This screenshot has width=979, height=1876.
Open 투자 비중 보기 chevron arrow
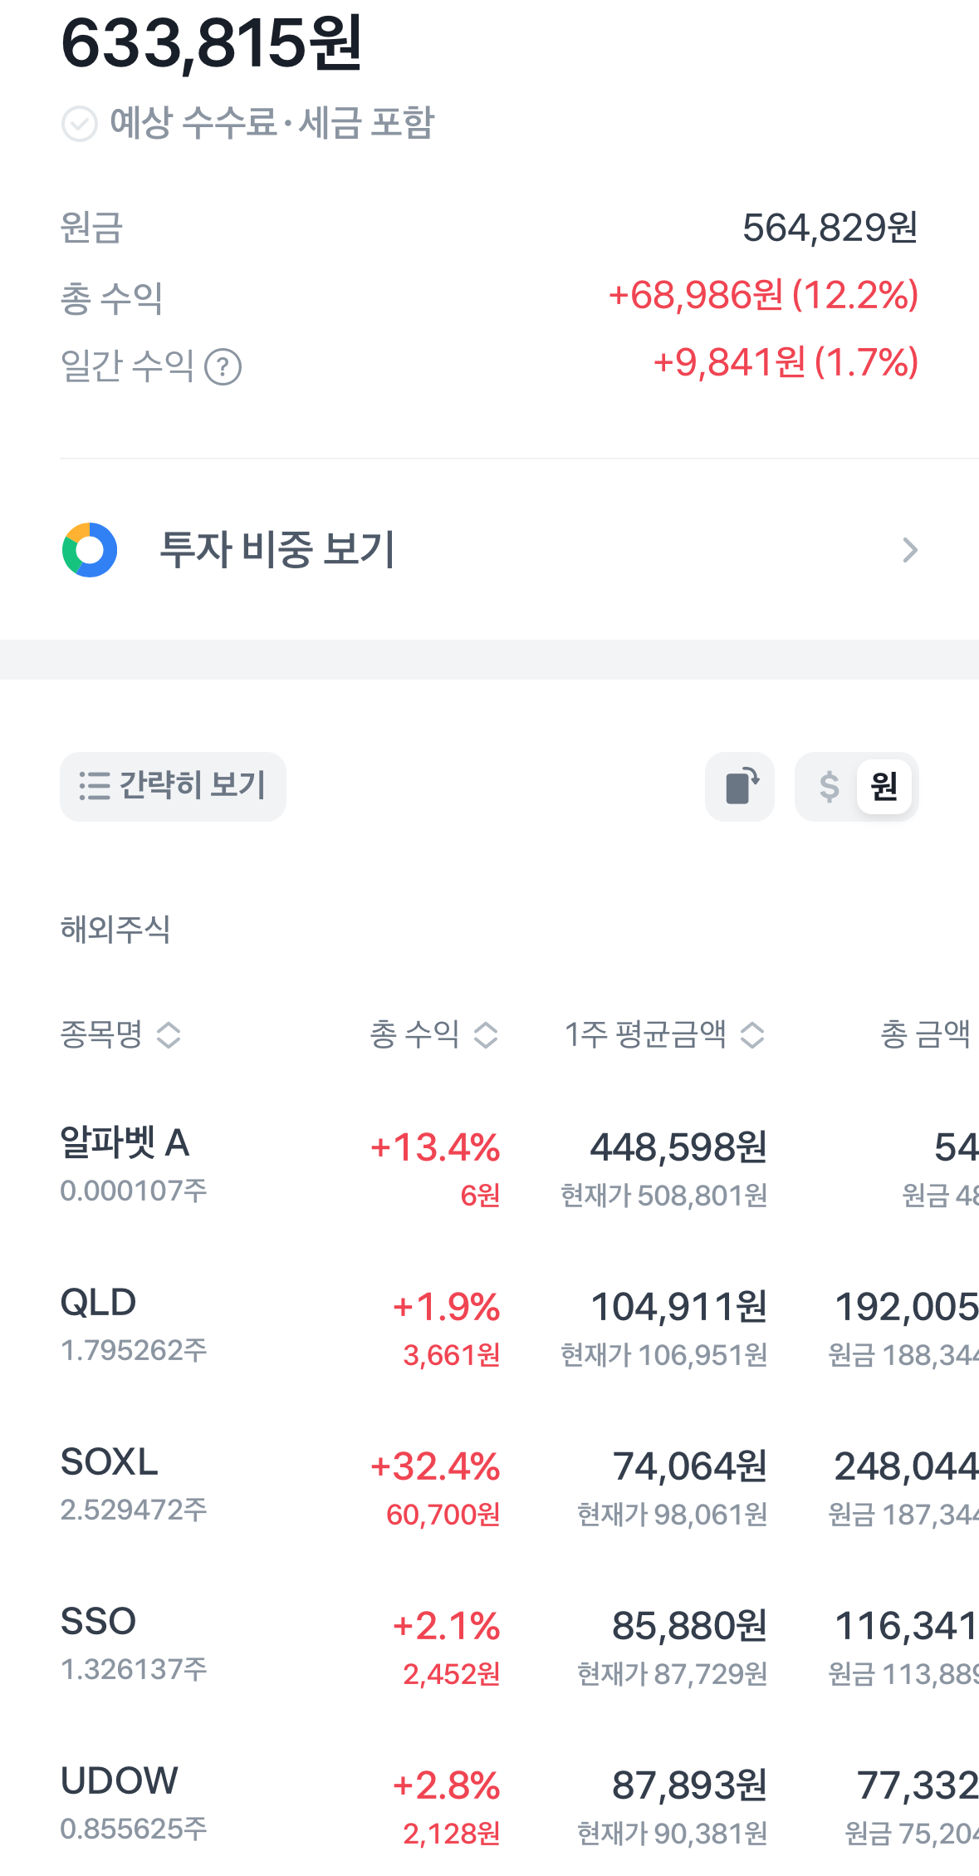(x=911, y=549)
